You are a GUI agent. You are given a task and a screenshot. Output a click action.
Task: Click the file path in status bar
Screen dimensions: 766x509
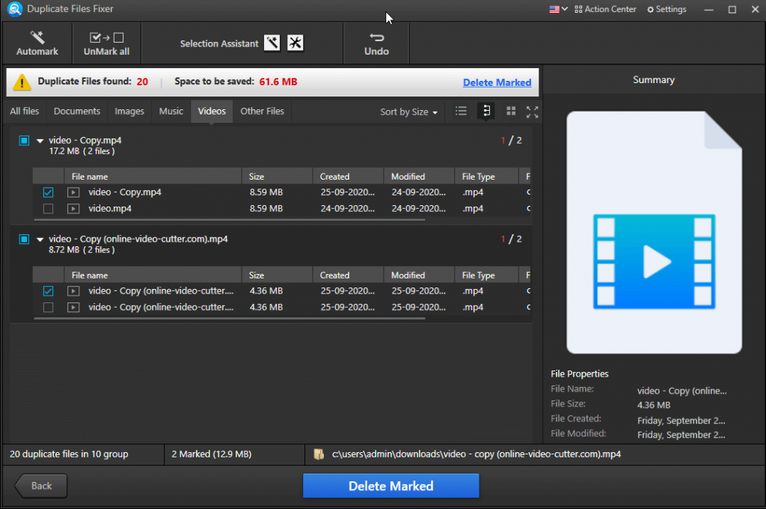pos(477,454)
